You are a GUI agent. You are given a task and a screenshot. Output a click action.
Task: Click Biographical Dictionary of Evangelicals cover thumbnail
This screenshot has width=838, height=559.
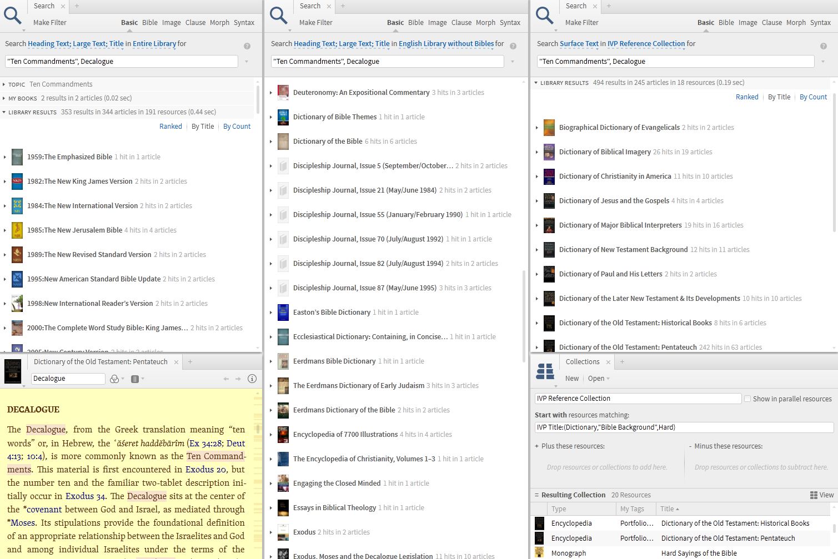549,128
